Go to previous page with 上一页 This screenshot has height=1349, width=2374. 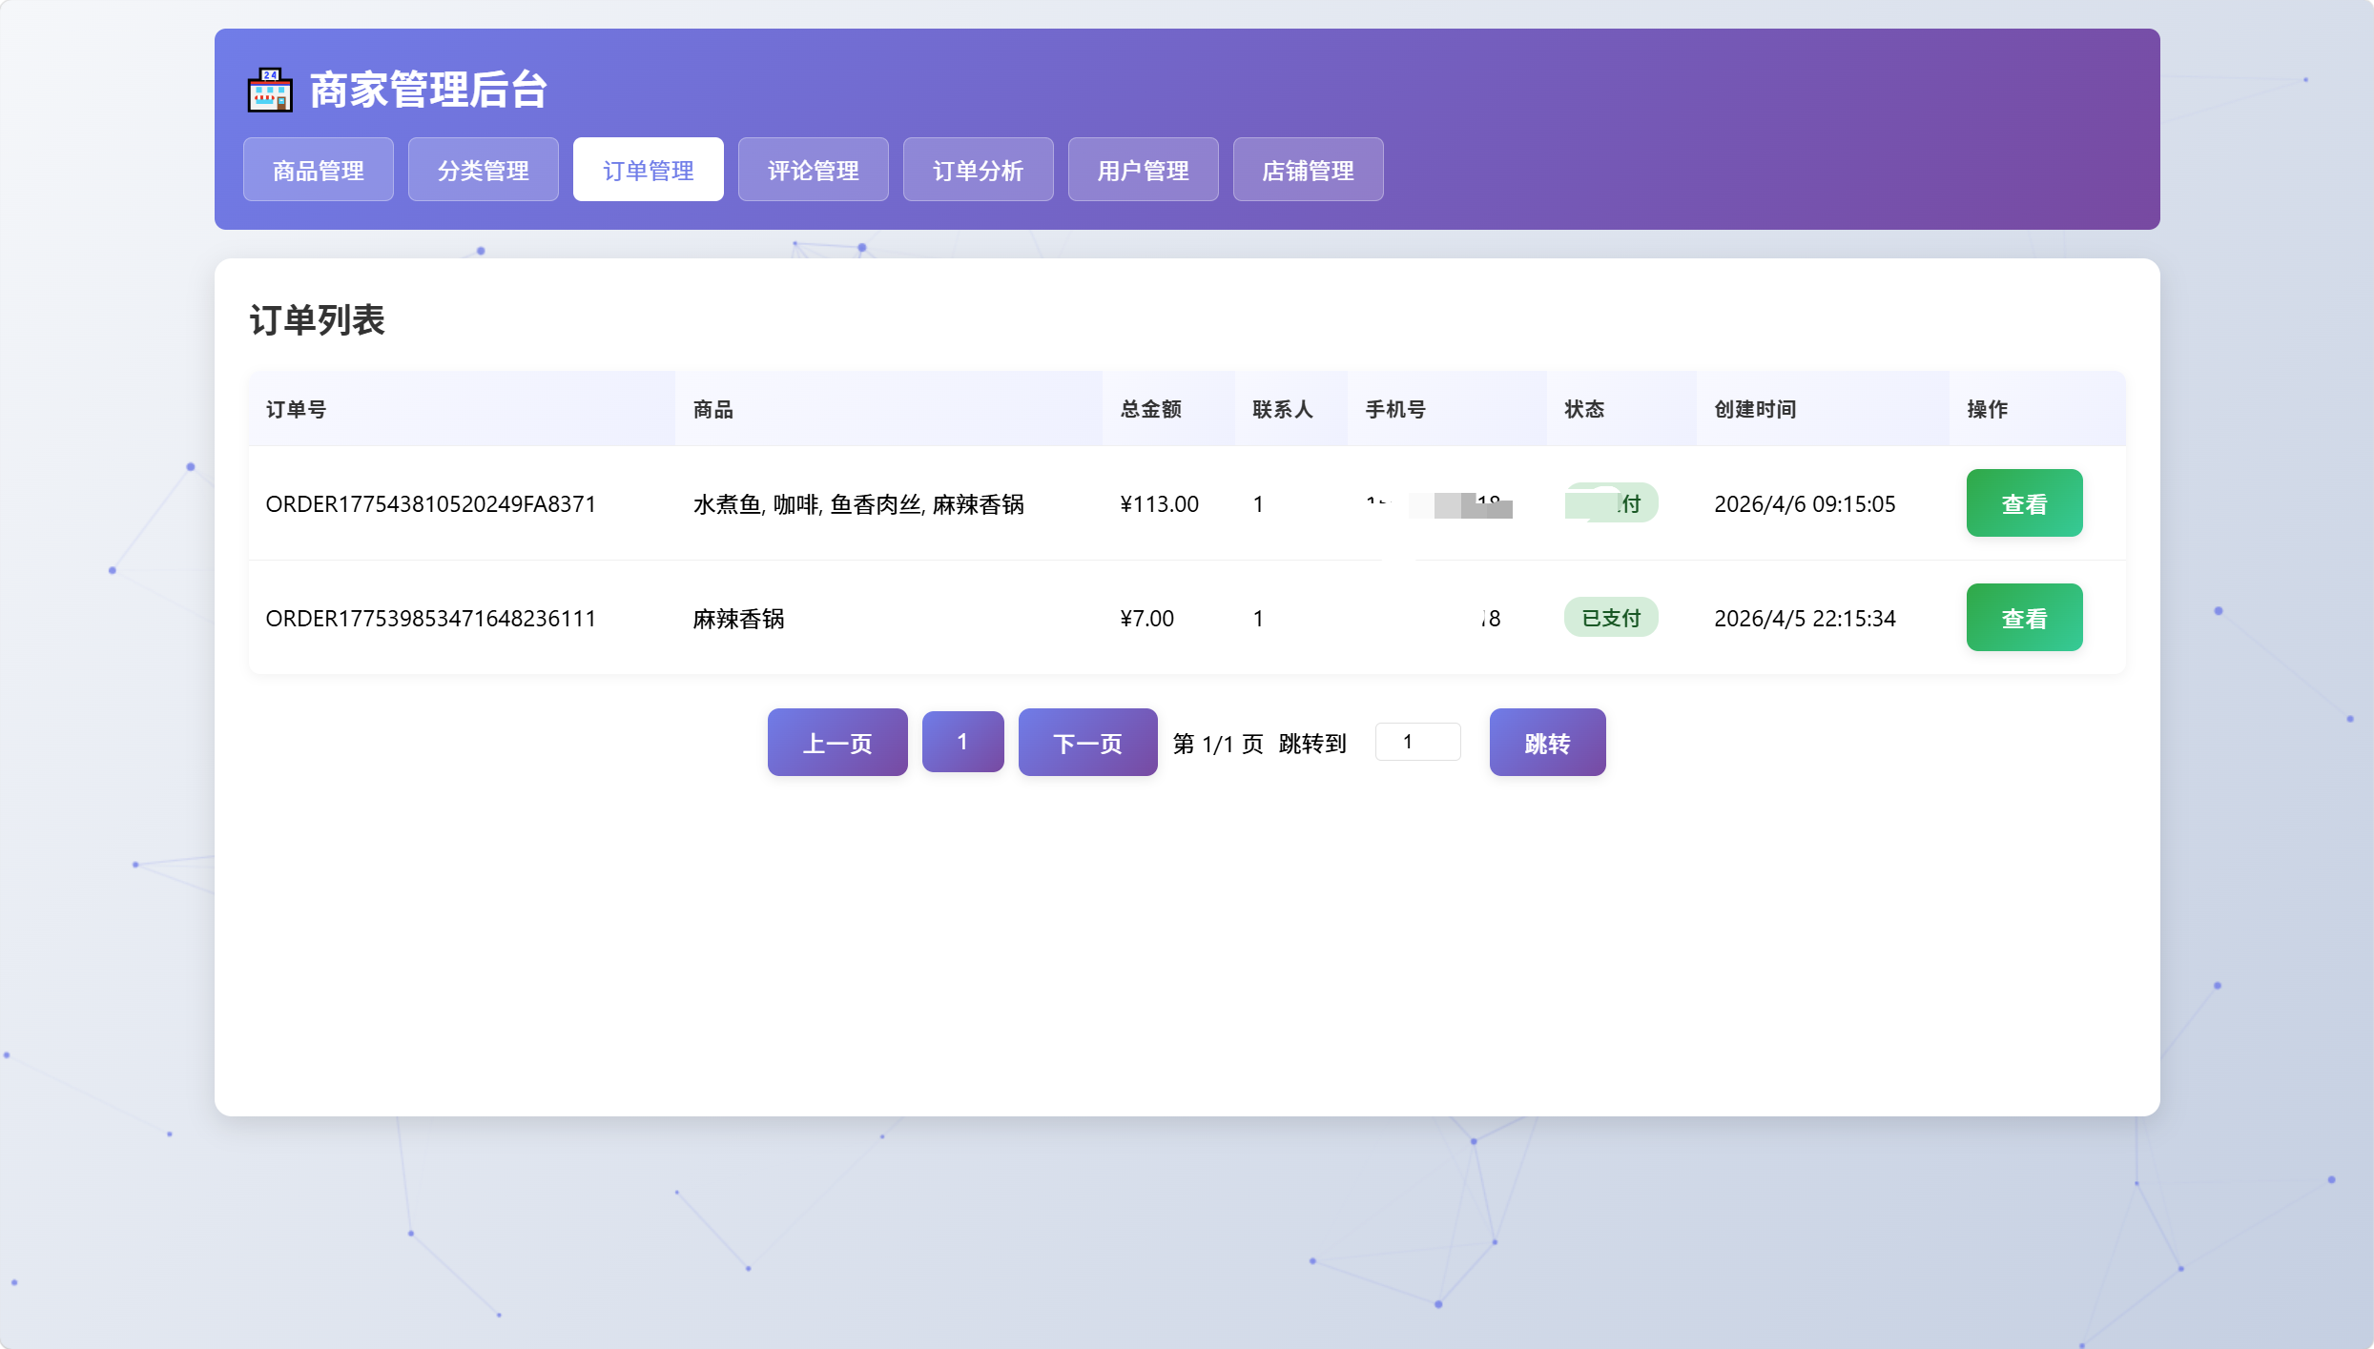pos(837,743)
